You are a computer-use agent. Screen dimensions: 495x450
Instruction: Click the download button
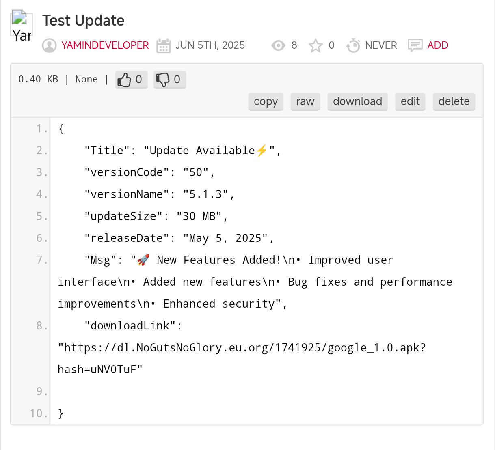357,101
